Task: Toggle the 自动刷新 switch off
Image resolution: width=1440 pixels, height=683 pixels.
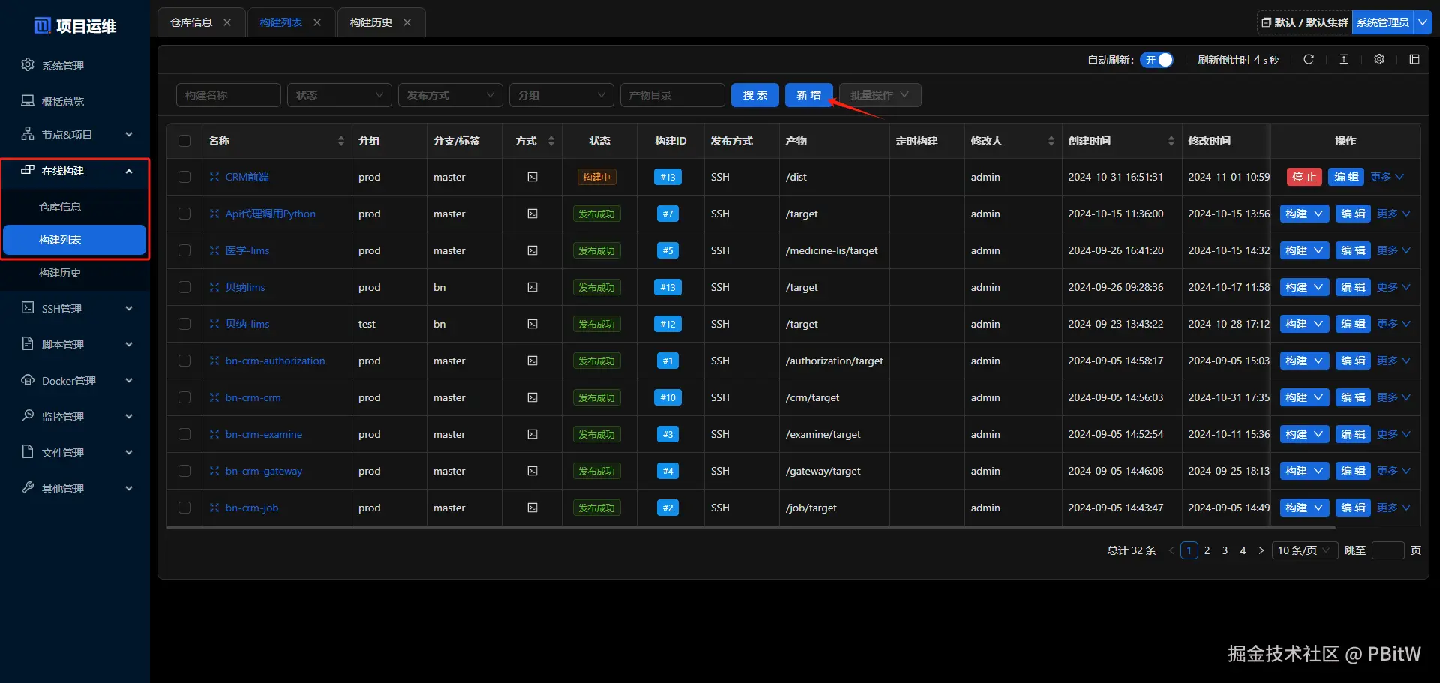Action: pos(1156,60)
